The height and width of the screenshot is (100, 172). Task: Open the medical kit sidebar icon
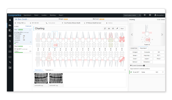[10, 36]
